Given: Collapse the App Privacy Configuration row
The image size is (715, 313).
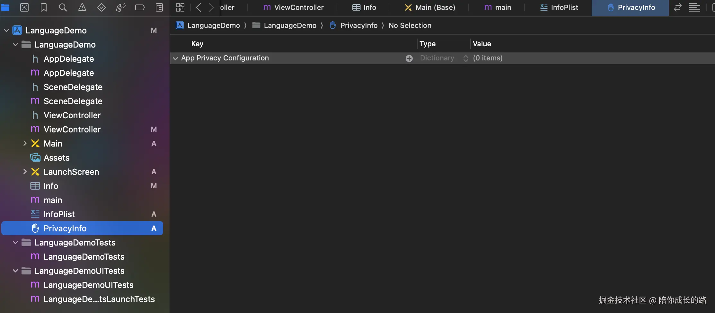Looking at the screenshot, I should (175, 58).
